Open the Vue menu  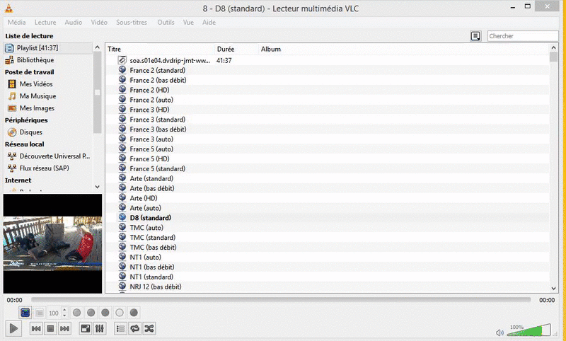(188, 23)
